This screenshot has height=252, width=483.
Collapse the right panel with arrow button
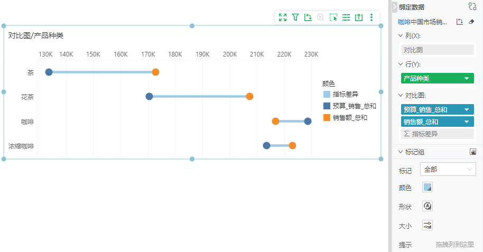(395, 7)
